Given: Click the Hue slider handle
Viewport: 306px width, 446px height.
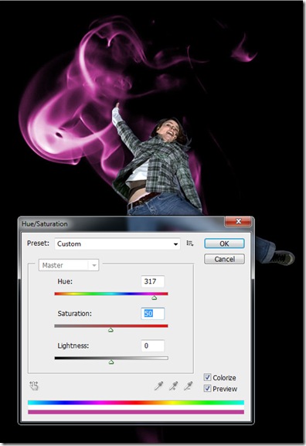Looking at the screenshot, I should [x=154, y=298].
